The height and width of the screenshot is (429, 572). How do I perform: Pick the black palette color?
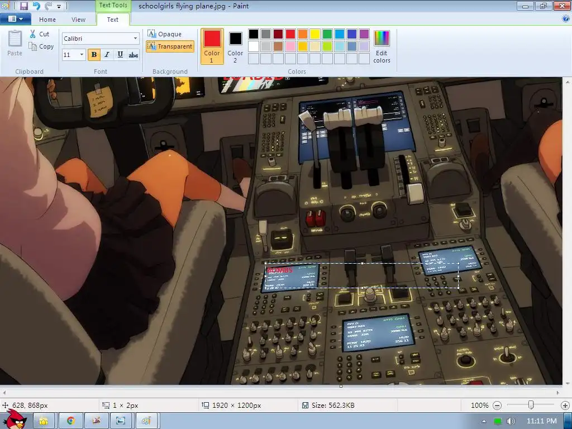[x=254, y=34]
